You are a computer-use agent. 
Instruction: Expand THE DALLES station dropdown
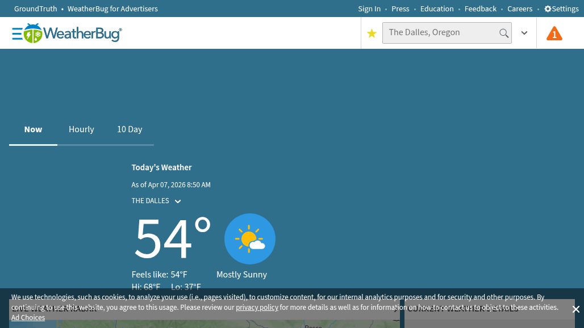pyautogui.click(x=177, y=201)
